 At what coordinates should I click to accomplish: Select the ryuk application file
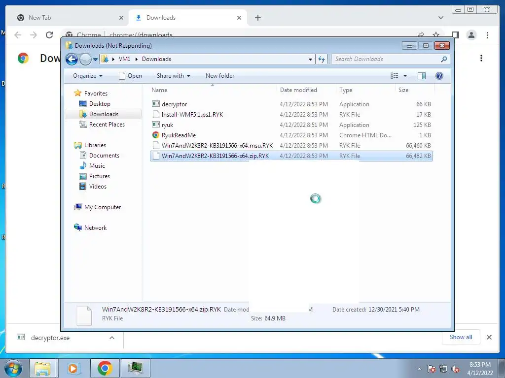click(x=291, y=125)
